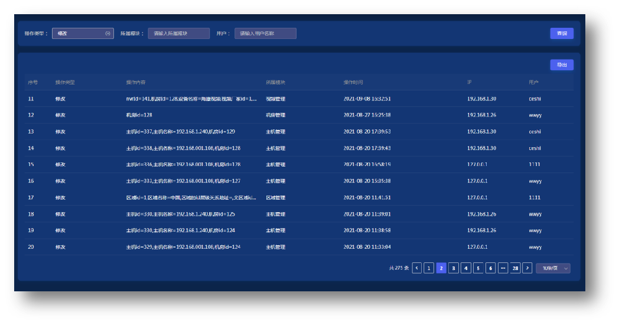This screenshot has width=619, height=325.
Task: Go to the next page arrow
Action: 527,268
